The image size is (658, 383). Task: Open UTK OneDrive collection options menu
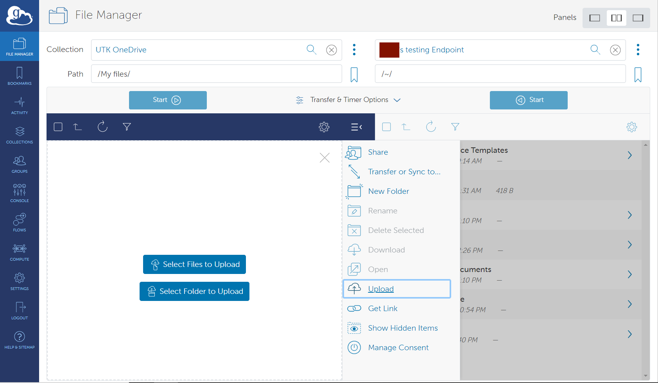click(354, 50)
